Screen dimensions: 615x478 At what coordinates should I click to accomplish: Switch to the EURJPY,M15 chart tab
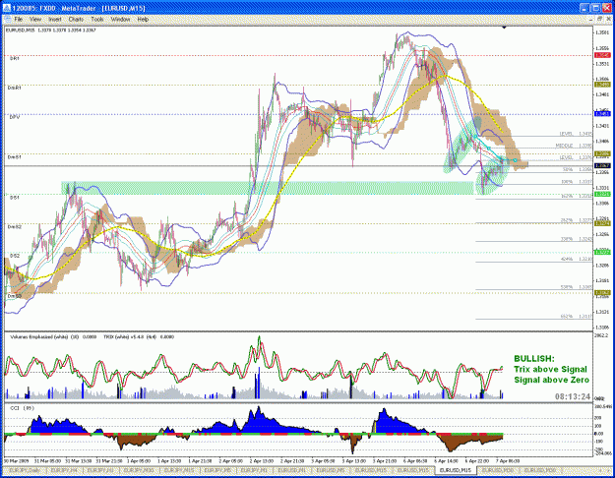click(x=178, y=470)
